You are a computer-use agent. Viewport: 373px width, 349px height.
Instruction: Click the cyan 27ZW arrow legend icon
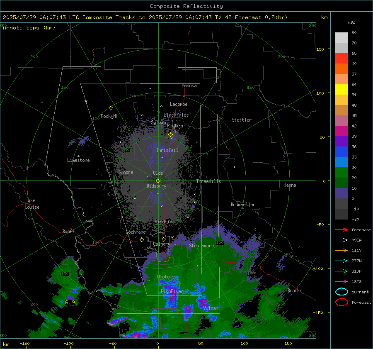pos(342,261)
